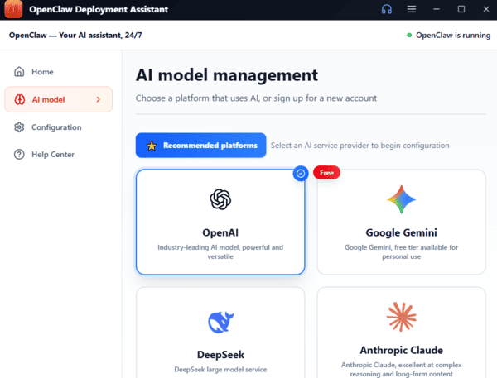
Task: Click the Help Center question mark icon
Action: point(19,155)
